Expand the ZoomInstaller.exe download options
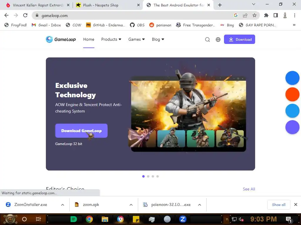 click(x=63, y=205)
